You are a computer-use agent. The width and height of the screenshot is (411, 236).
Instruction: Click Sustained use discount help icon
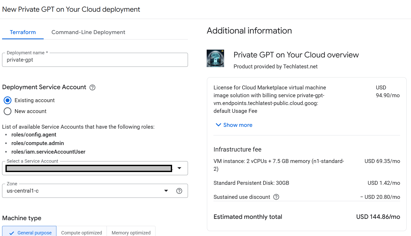click(276, 197)
